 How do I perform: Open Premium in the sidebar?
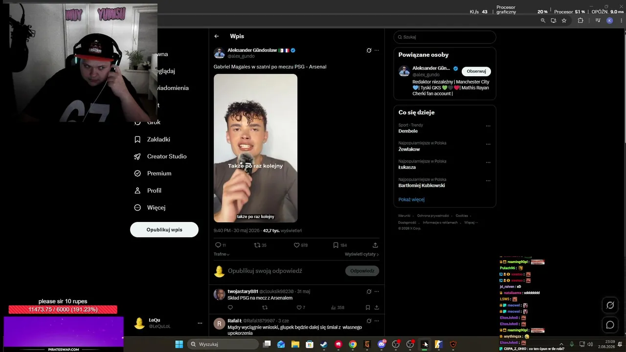153,174
